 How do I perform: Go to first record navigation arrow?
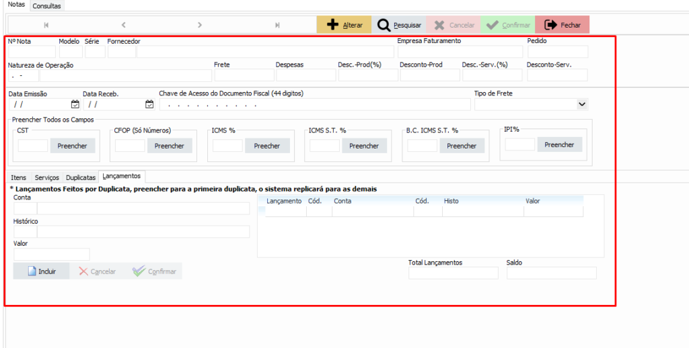[x=46, y=25]
